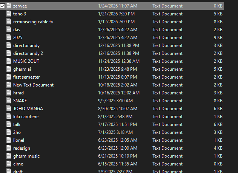
Task: Click the reminiscing cable tv file icon
Action: [9, 22]
